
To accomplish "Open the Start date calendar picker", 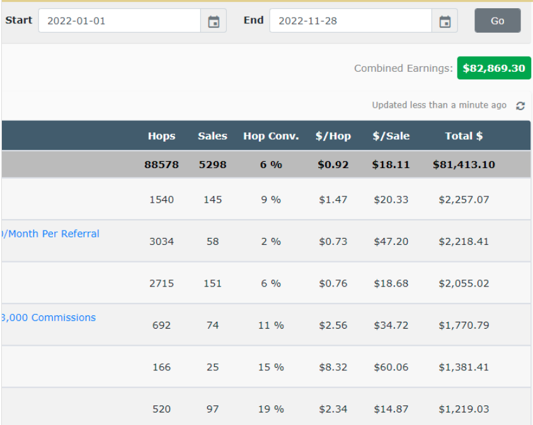I will point(214,21).
